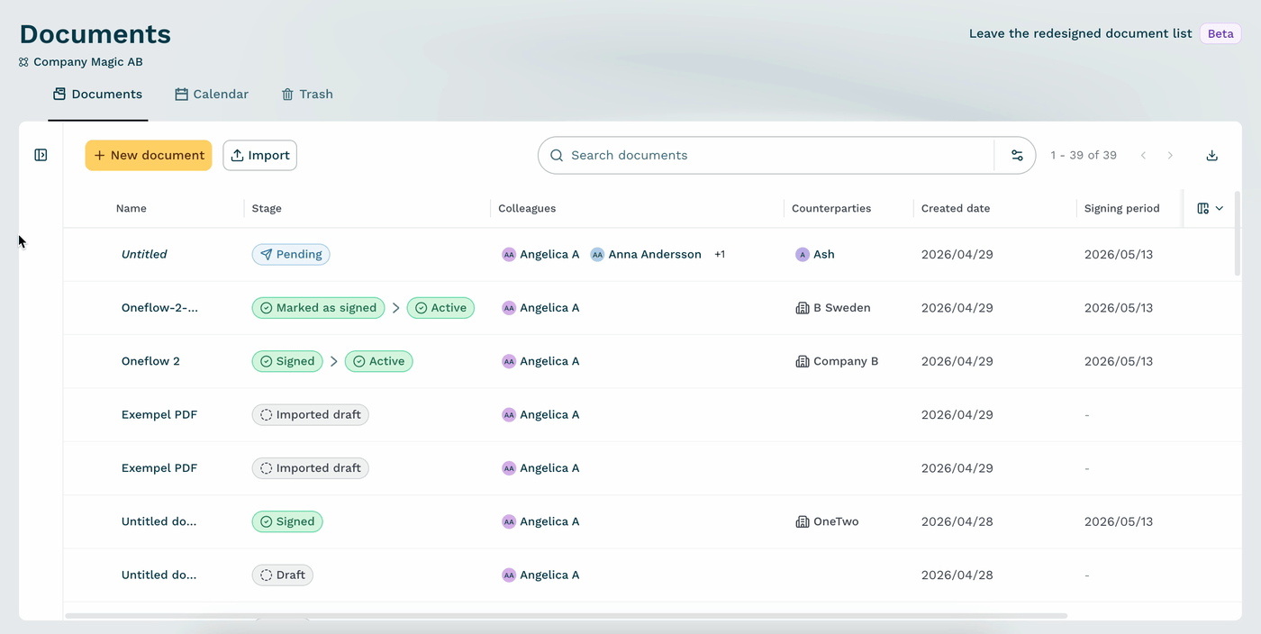Click Anna Andersson colleague avatar
The image size is (1261, 634).
coord(597,255)
